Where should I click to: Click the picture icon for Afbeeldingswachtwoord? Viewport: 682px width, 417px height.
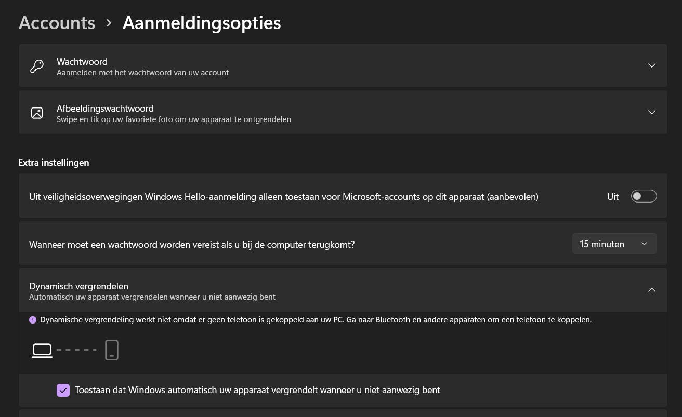[37, 113]
